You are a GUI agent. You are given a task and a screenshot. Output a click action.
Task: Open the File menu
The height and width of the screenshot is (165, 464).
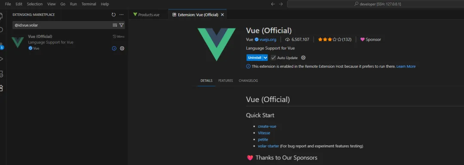click(x=8, y=4)
